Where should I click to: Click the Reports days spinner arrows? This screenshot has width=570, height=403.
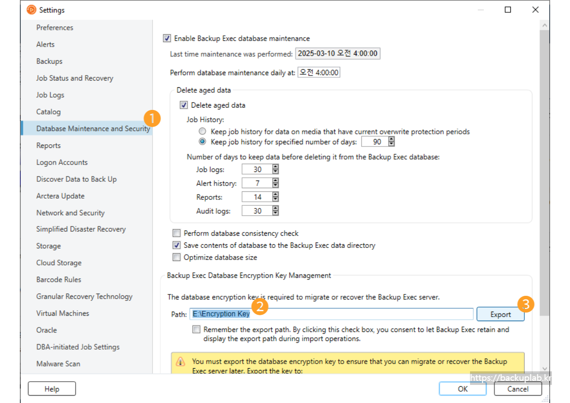[x=275, y=197]
